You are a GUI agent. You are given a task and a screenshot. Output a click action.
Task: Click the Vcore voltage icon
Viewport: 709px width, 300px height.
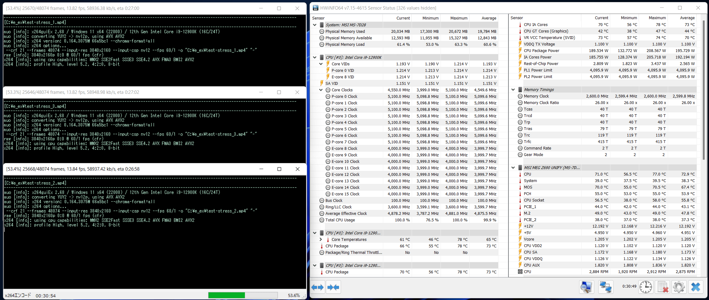click(x=520, y=239)
